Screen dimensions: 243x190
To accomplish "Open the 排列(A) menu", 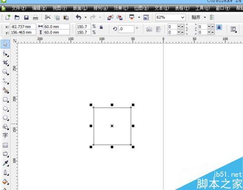I will click(x=101, y=8).
